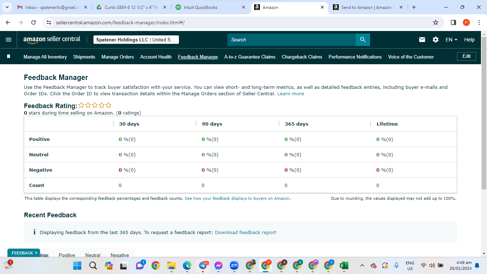Click the Amazon Seller Central logo

(52, 40)
